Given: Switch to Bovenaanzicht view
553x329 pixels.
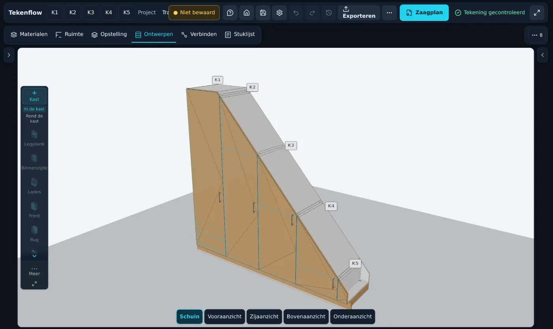Looking at the screenshot, I should pos(306,316).
